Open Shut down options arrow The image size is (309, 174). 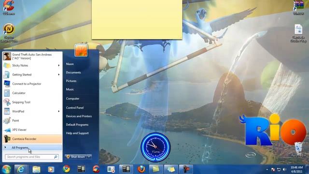(x=89, y=157)
